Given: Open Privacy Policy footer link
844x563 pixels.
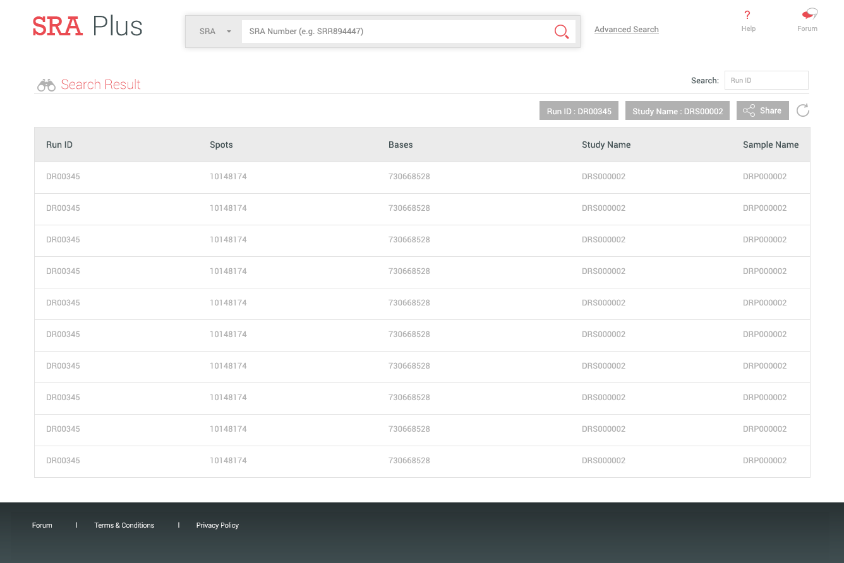Looking at the screenshot, I should tap(217, 525).
